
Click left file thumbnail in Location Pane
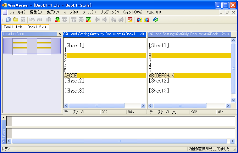(x=20, y=47)
